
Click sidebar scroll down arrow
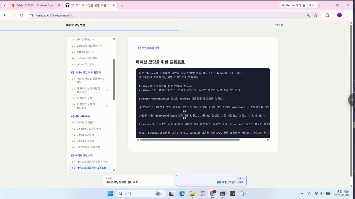(x=114, y=170)
